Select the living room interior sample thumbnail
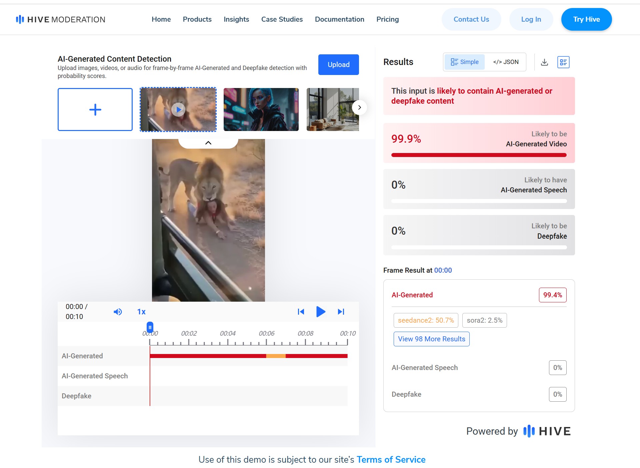 333,109
